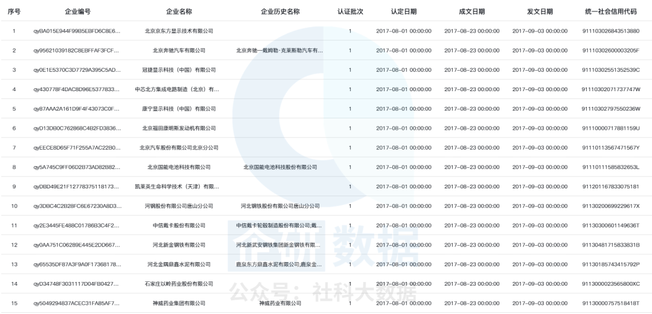Screen dimensions: 652x314
Task: Select company name 北京奔驰汽车有限公司
Action: click(179, 51)
